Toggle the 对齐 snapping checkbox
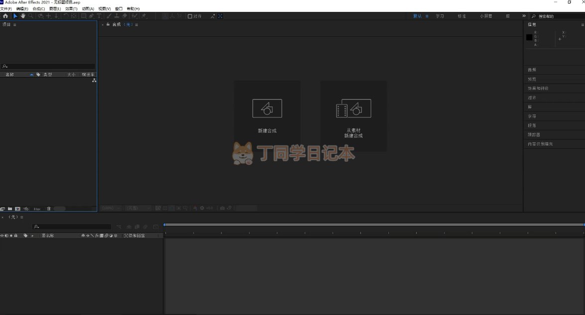The height and width of the screenshot is (315, 585). pyautogui.click(x=190, y=16)
